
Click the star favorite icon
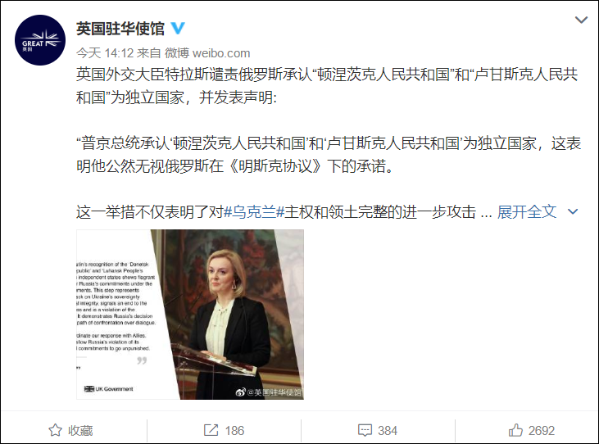pos(56,430)
